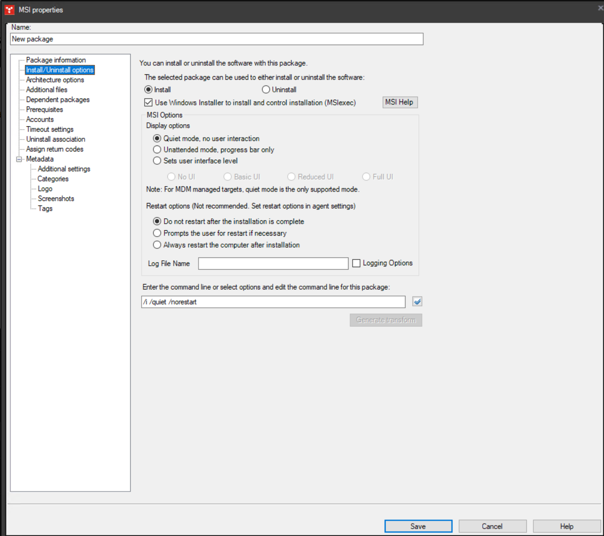Toggle the Use Windows Installer checkbox
Viewport: 604px width, 536px height.
coord(148,103)
